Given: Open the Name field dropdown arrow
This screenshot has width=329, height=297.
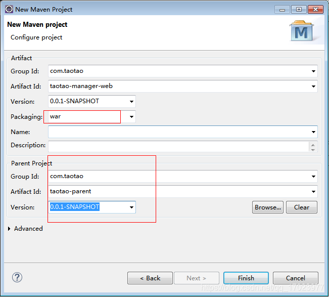Looking at the screenshot, I should click(x=313, y=132).
